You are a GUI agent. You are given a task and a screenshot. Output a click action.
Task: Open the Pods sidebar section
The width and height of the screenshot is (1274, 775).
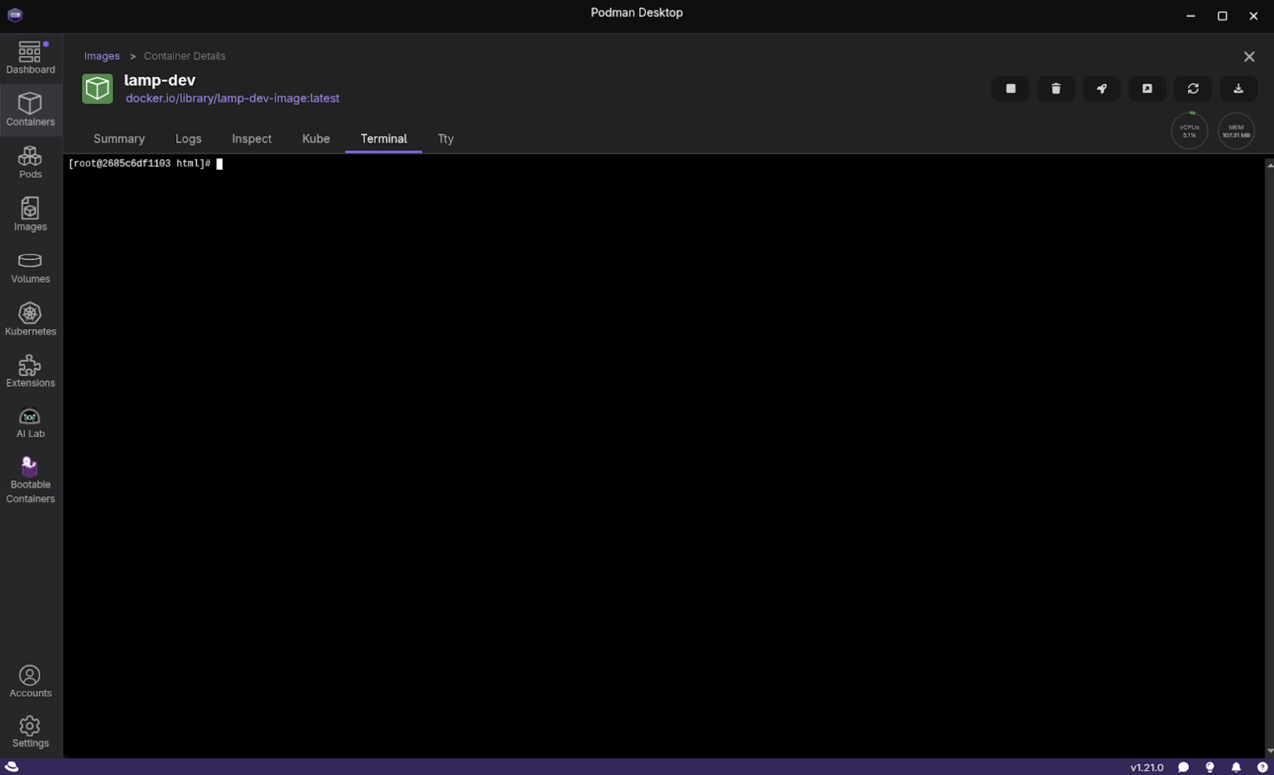(30, 162)
